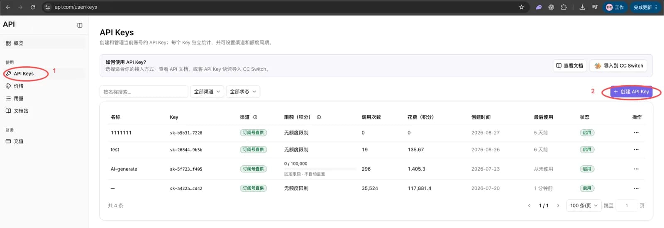
Task: Click the 完成更新 browser button
Action: point(645,7)
